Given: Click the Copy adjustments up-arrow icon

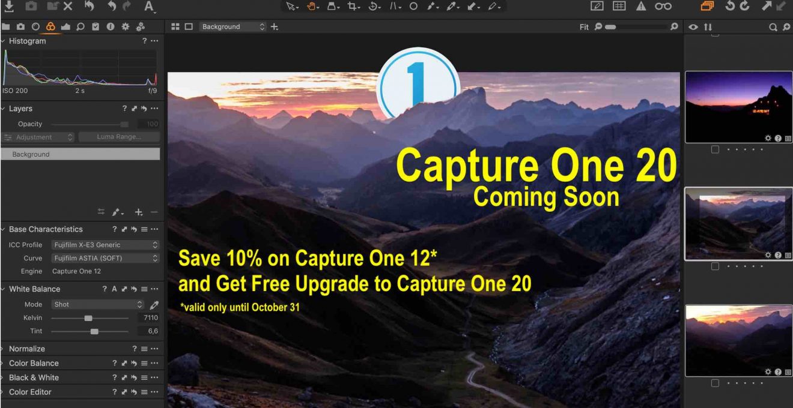Looking at the screenshot, I should 767,6.
